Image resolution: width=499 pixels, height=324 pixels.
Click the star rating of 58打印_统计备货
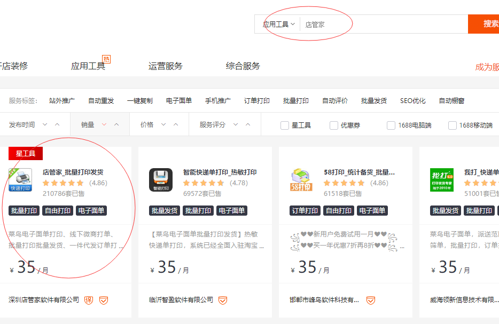(344, 183)
